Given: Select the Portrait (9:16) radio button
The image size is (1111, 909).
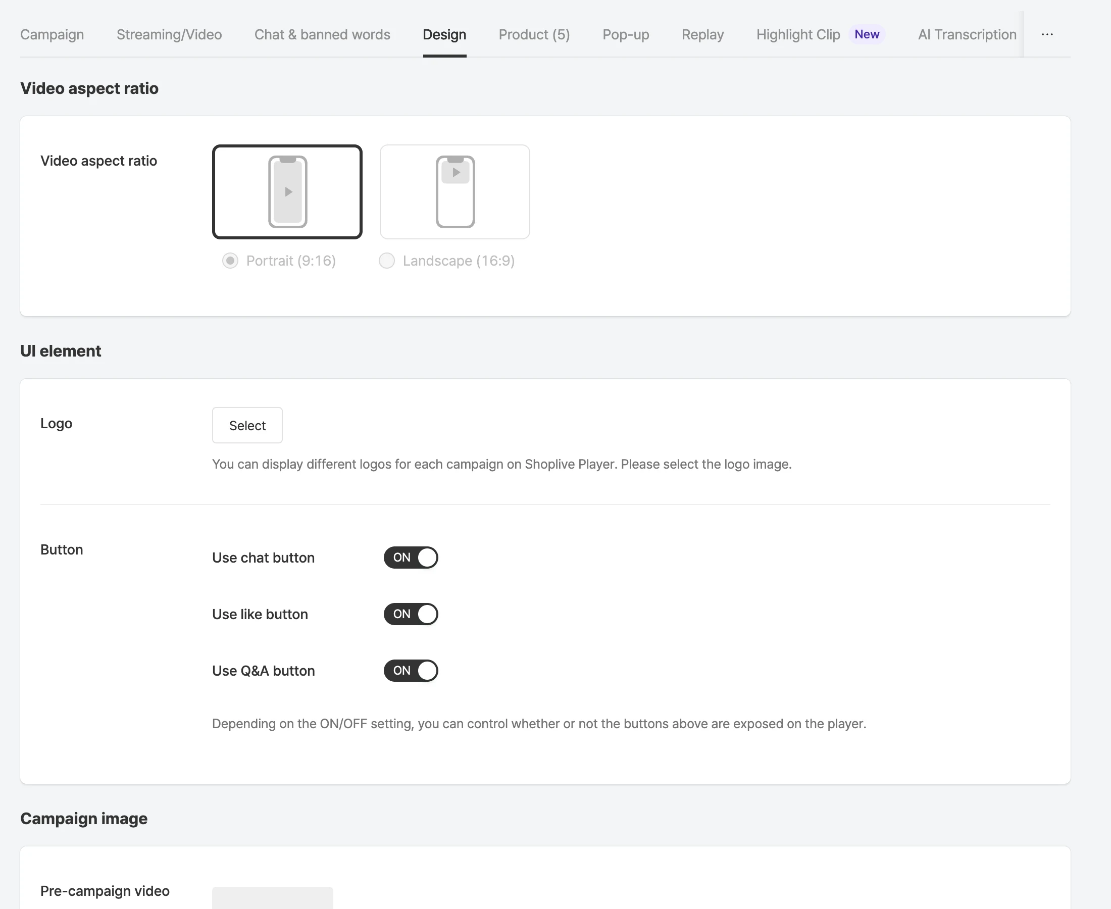Looking at the screenshot, I should click(230, 261).
